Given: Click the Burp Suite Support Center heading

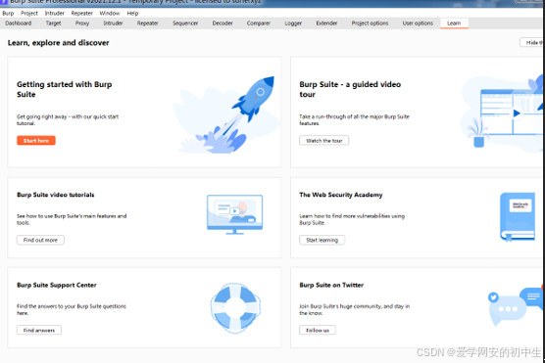Looking at the screenshot, I should point(57,285).
